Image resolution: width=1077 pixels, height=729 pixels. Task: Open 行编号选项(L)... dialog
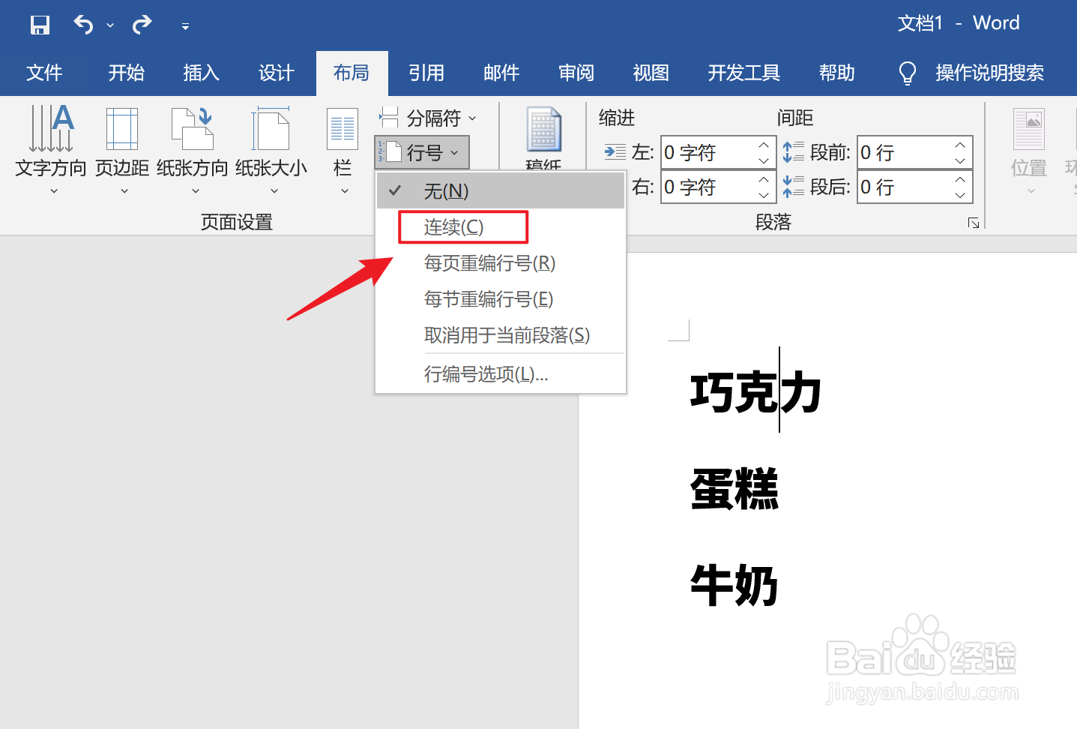pos(501,373)
